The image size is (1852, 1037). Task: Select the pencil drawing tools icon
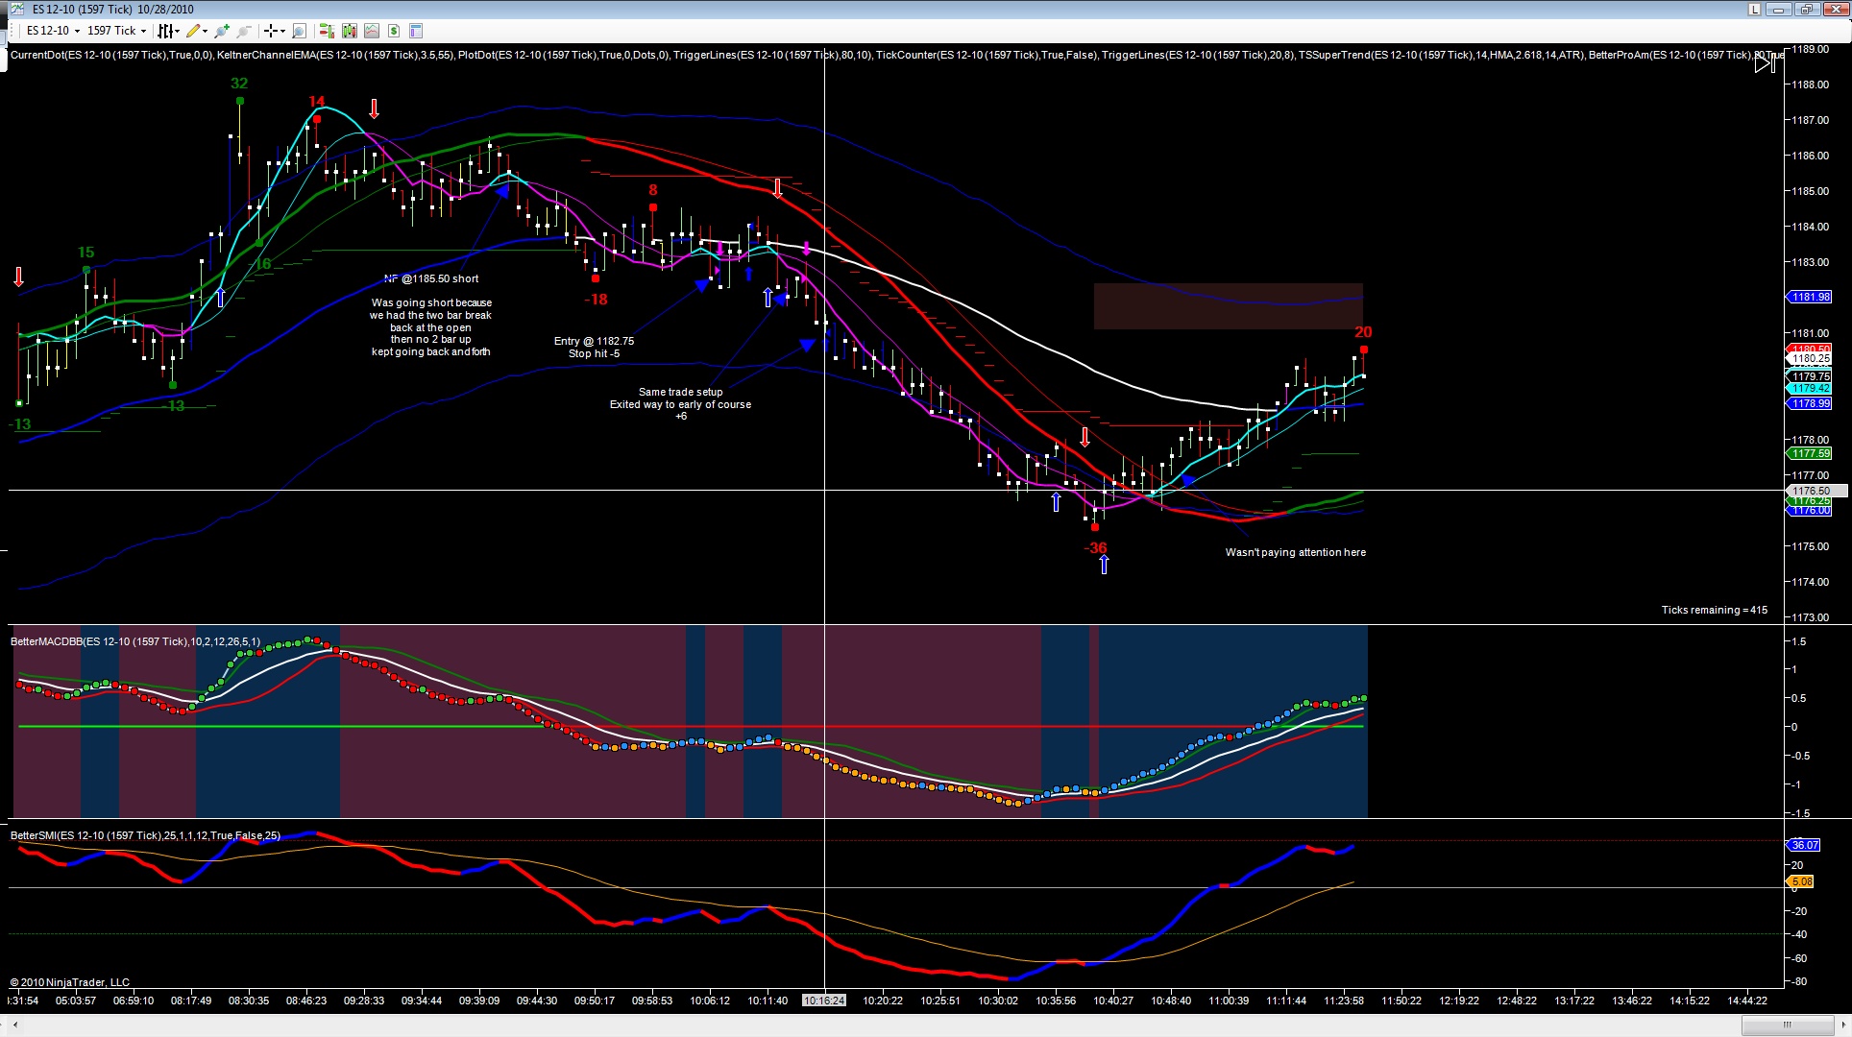(x=193, y=31)
